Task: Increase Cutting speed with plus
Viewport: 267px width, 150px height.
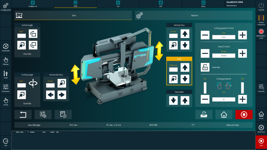Action: click(x=243, y=35)
